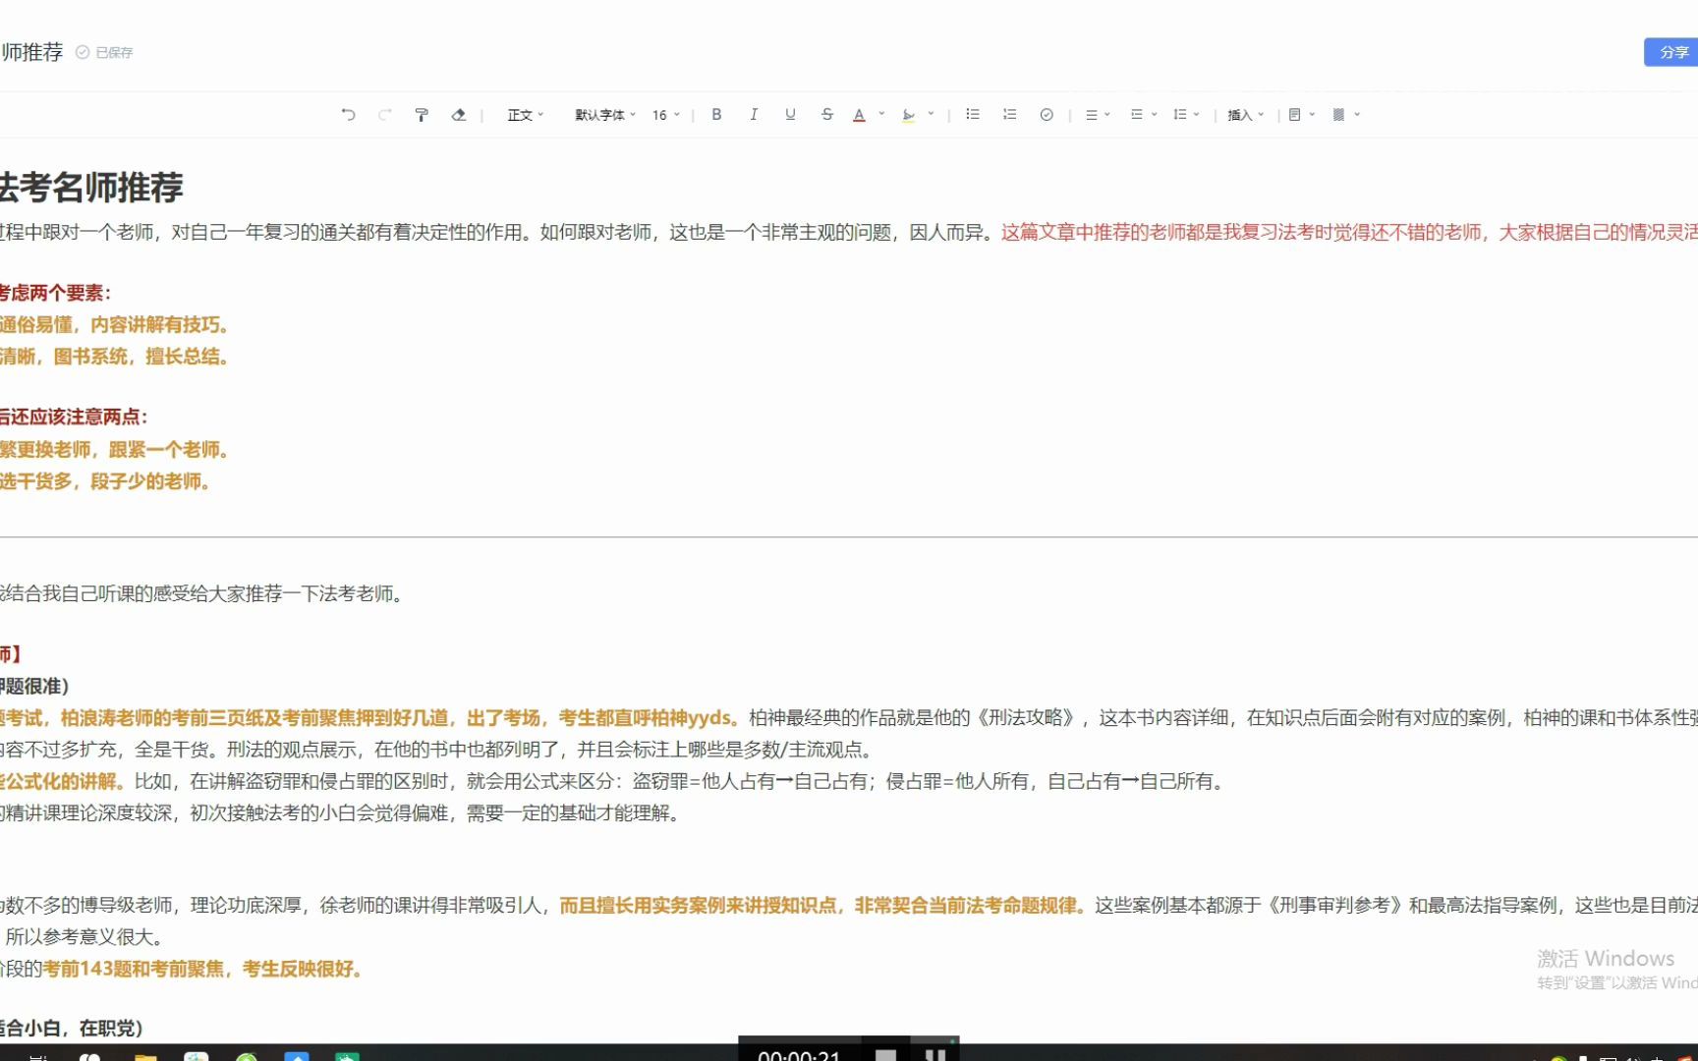Click the bold text 适合小白，在职党)
This screenshot has height=1061, width=1698.
pos(72,1029)
